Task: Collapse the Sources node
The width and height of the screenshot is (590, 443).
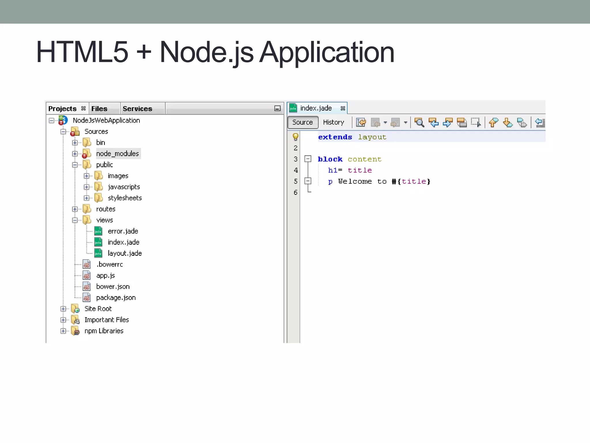Action: pos(63,132)
